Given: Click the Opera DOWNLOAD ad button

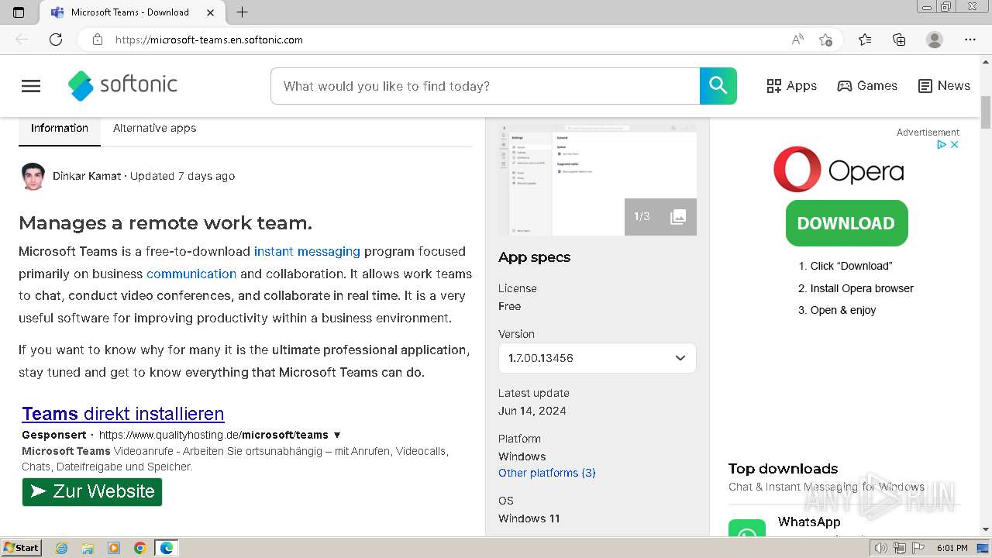Looking at the screenshot, I should (x=846, y=223).
